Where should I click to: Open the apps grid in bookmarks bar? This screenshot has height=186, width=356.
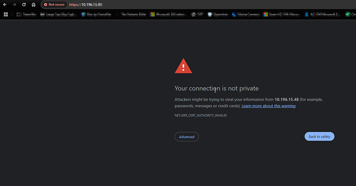6,14
